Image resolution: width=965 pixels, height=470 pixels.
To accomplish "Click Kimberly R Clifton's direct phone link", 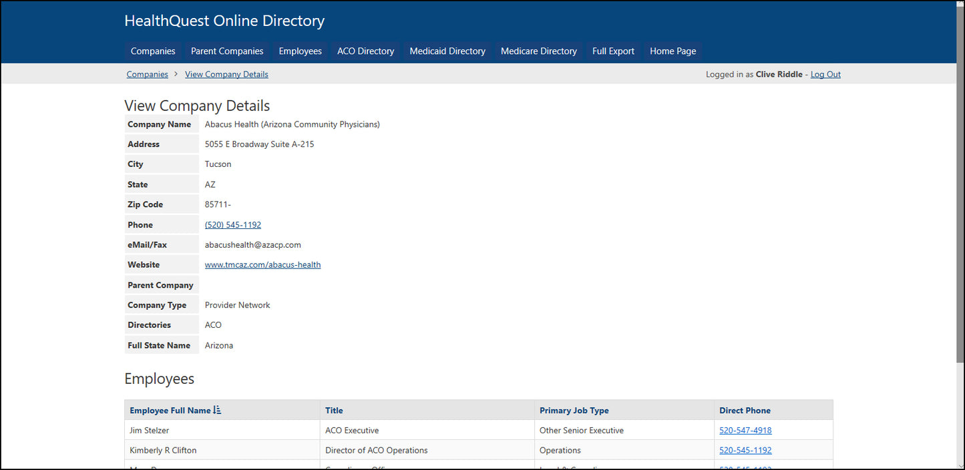I will [745, 451].
